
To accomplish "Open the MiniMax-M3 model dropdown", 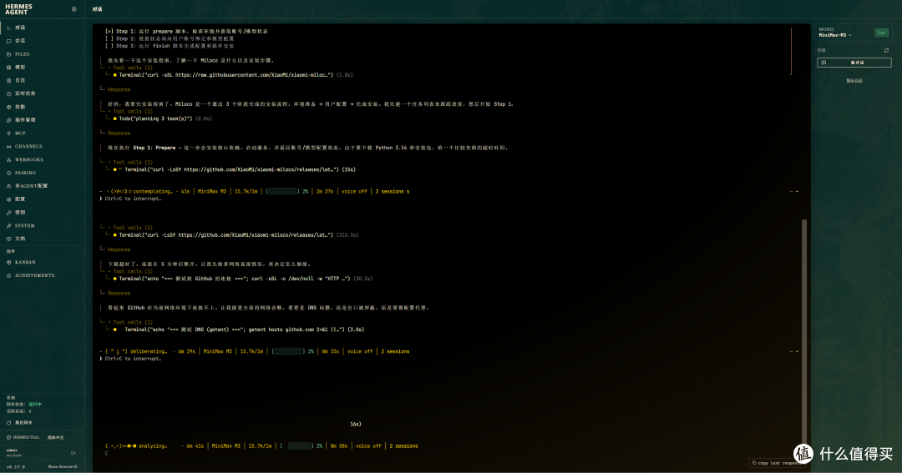I will [x=835, y=35].
